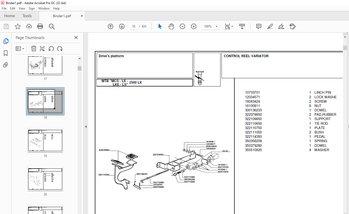The height and width of the screenshot is (214, 349).
Task: Click the page number field showing 18
Action: (x=134, y=26)
